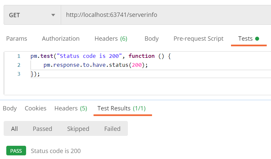Open the Params tab
Screen dimensions: 271x159
[17, 39]
